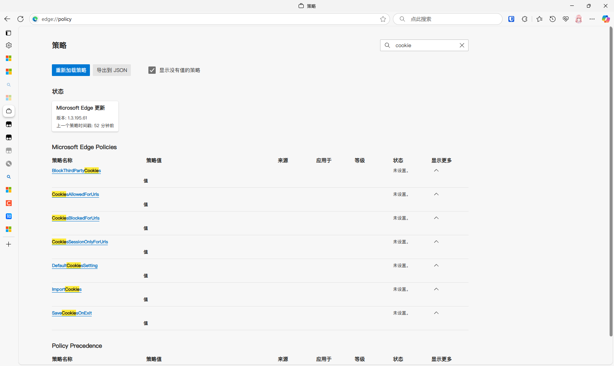614x366 pixels.
Task: Collapse the CookiesAllowedForUrls row details
Action: [x=436, y=194]
